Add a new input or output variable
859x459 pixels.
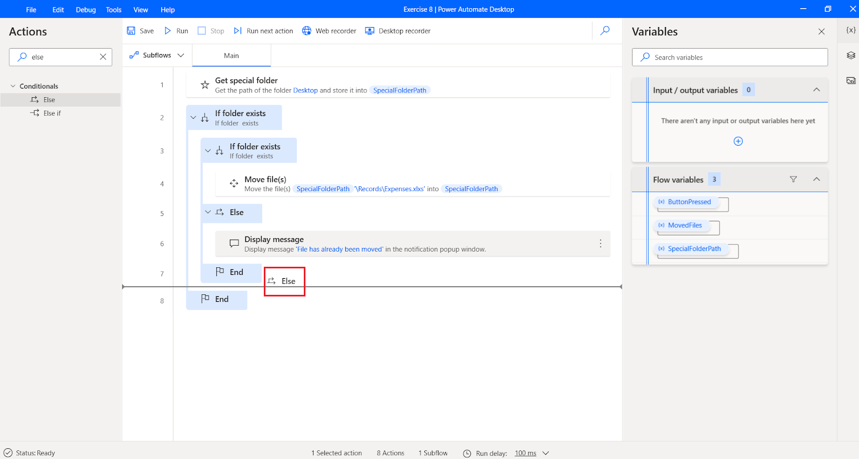click(738, 141)
